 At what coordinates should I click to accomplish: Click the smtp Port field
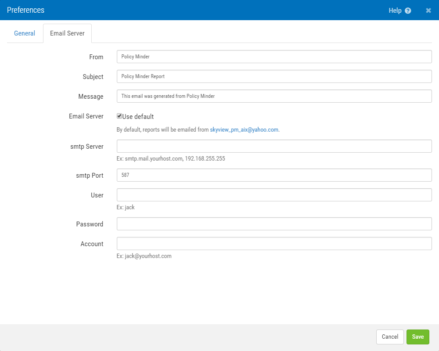274,175
